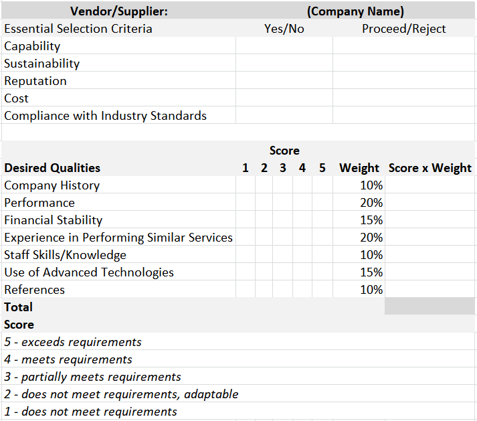Click Yes/No cell for Compliance with Industry Standards
The height and width of the screenshot is (421, 477).
(x=284, y=116)
